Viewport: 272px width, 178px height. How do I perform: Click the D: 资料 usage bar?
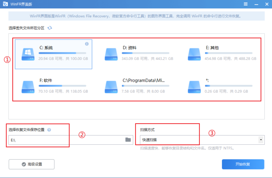(x=146, y=53)
